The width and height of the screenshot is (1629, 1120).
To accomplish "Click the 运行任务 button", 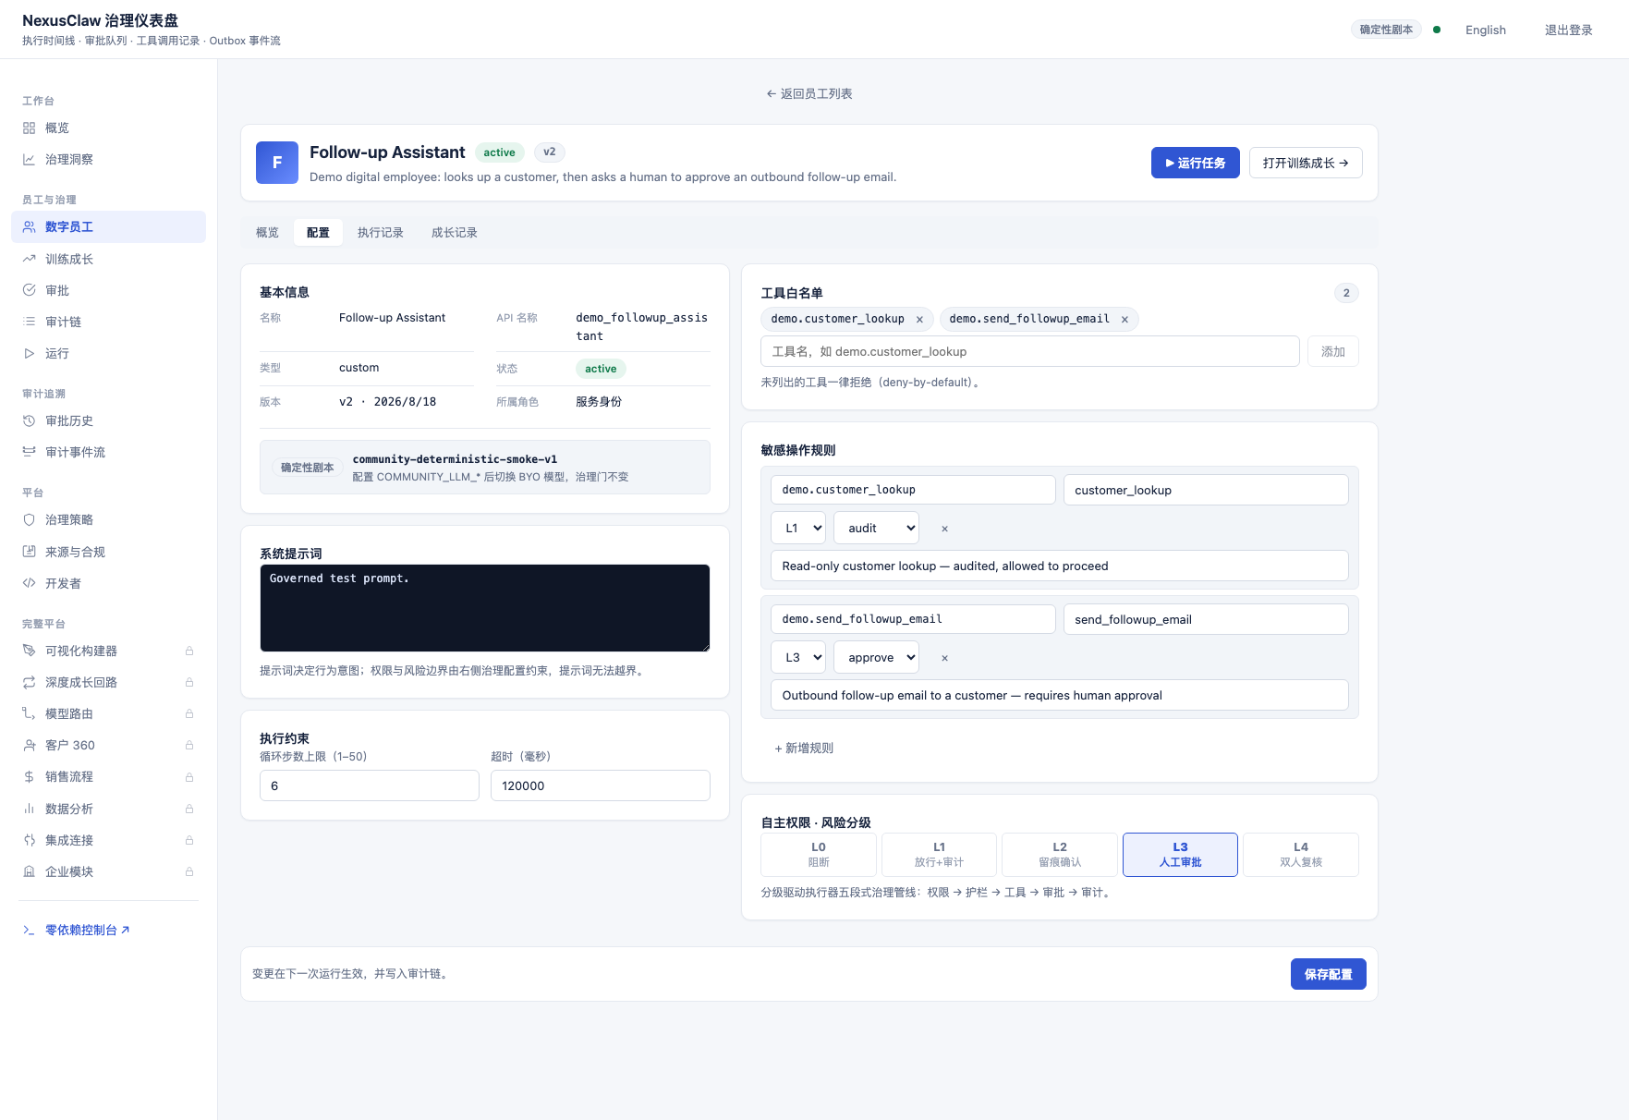I will pyautogui.click(x=1196, y=164).
